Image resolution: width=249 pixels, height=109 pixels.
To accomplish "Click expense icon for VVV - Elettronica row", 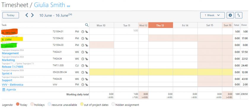I will coord(87,85).
